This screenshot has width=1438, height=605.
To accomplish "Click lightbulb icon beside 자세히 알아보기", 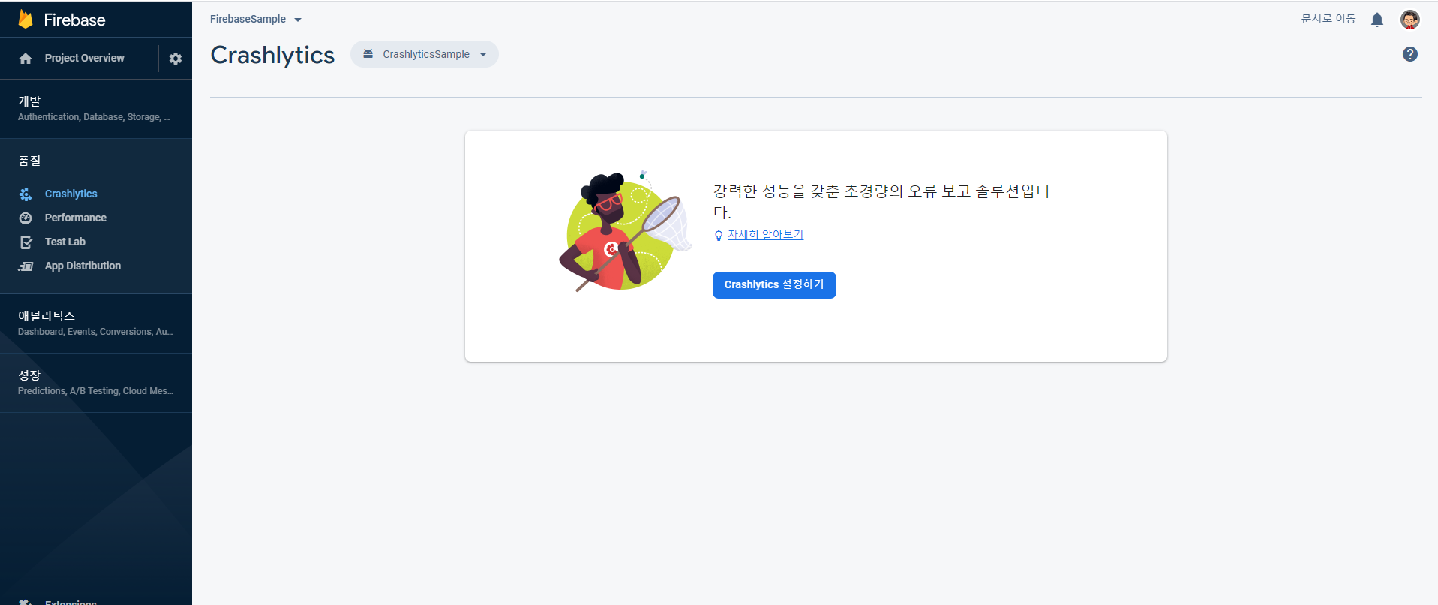I will [x=719, y=236].
